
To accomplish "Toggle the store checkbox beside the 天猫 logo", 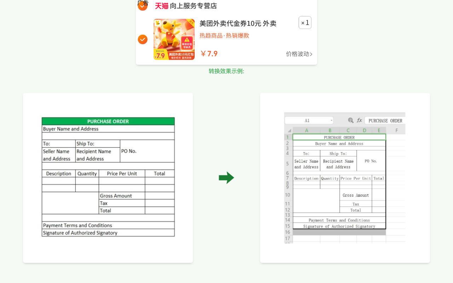I will pos(143,6).
